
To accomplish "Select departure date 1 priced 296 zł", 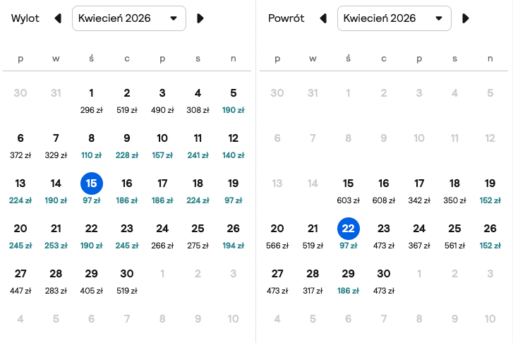I will 91,100.
